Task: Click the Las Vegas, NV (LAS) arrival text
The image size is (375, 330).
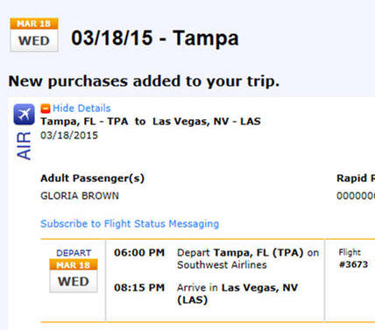Action: (237, 293)
